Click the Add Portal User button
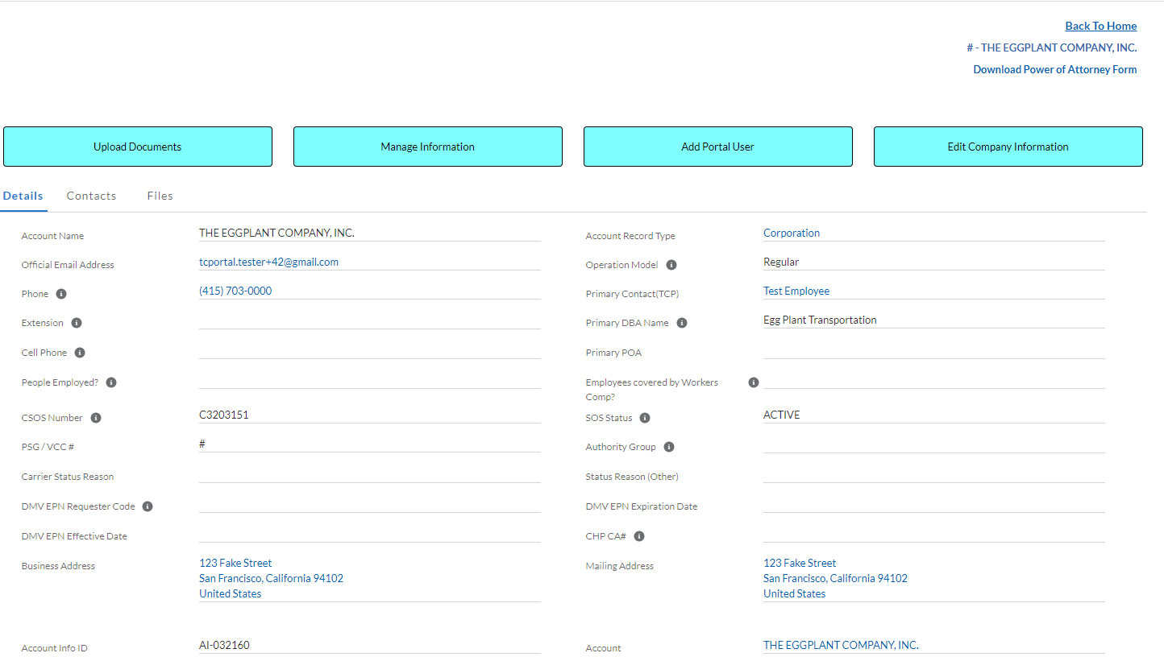The height and width of the screenshot is (657, 1164). 717,147
